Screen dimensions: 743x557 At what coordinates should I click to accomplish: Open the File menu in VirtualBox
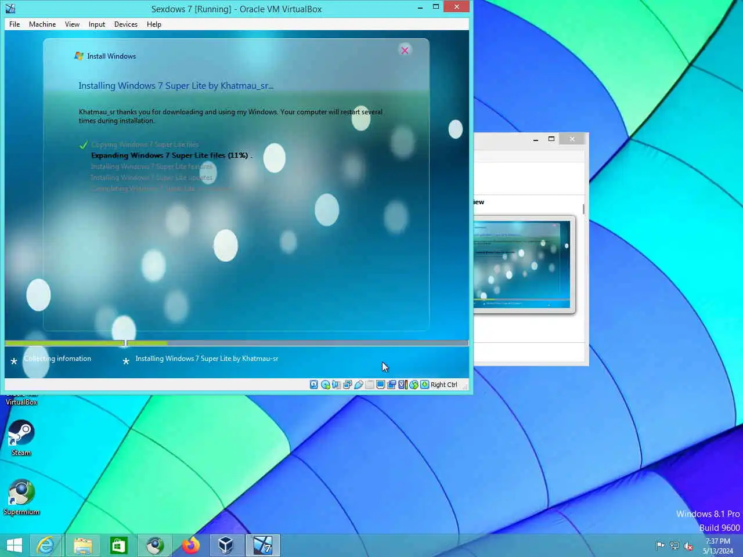click(x=15, y=24)
